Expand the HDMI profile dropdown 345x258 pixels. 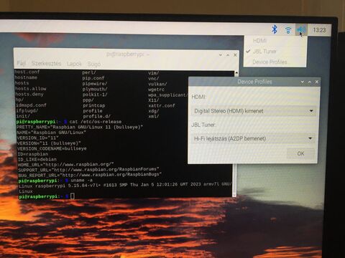[254, 111]
